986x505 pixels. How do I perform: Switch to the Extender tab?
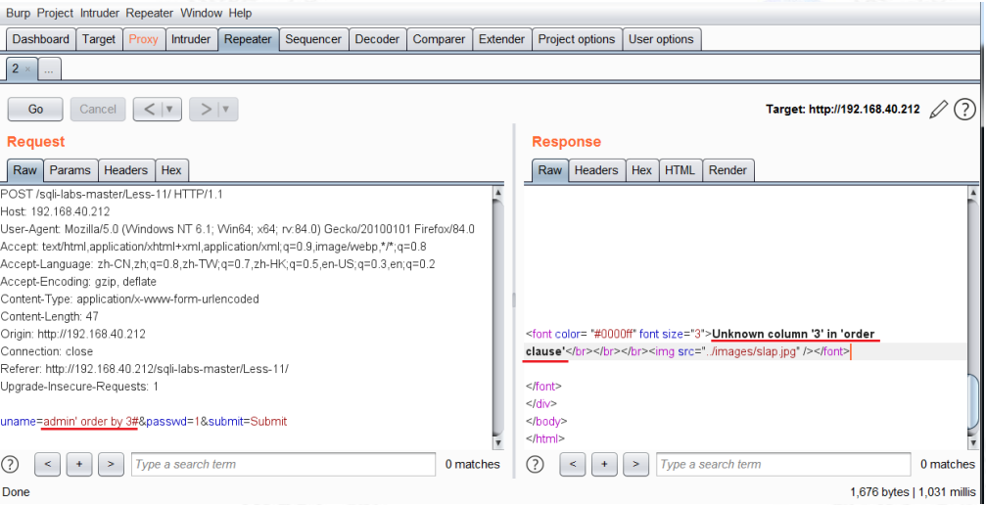[501, 39]
